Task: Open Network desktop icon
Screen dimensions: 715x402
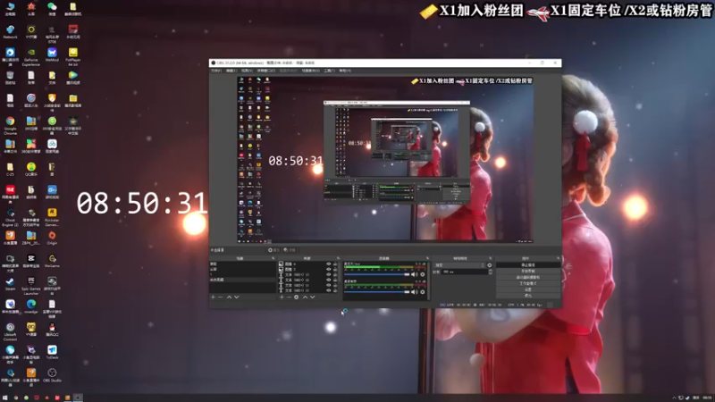Action: click(x=10, y=32)
